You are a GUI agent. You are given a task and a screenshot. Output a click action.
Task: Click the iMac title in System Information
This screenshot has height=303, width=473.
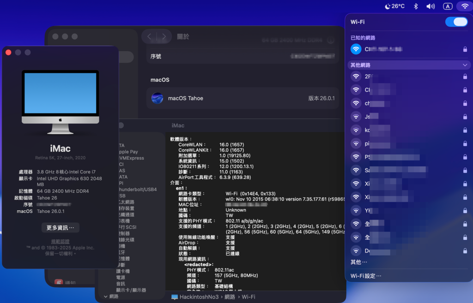coord(178,125)
